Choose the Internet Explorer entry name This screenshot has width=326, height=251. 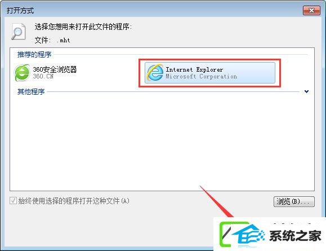(x=194, y=69)
